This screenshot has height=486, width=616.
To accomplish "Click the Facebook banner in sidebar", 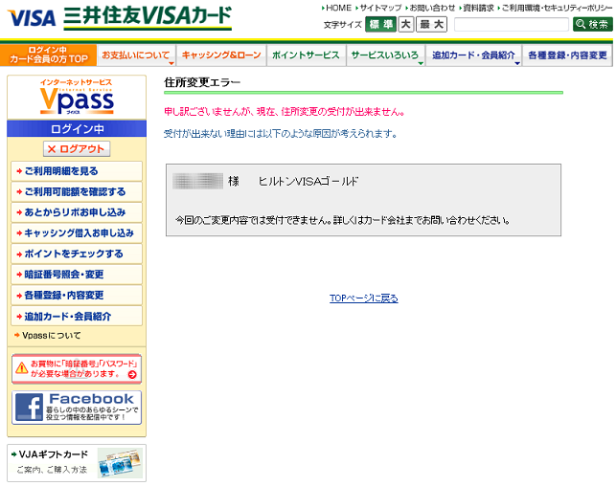I will point(77,408).
